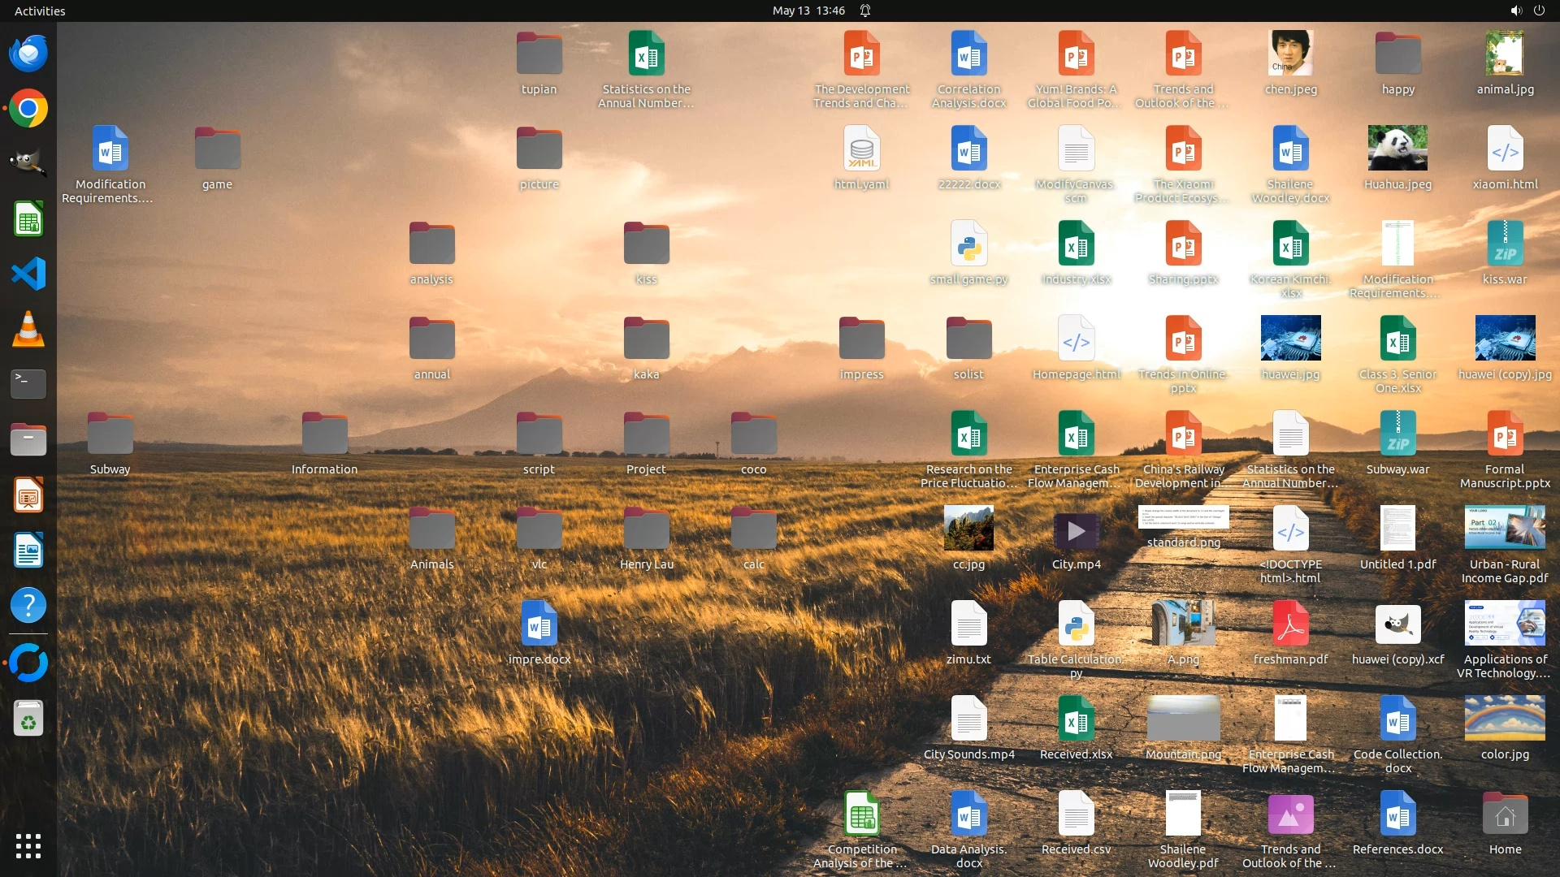
Task: Open the Terminal dock icon
Action: 28,383
